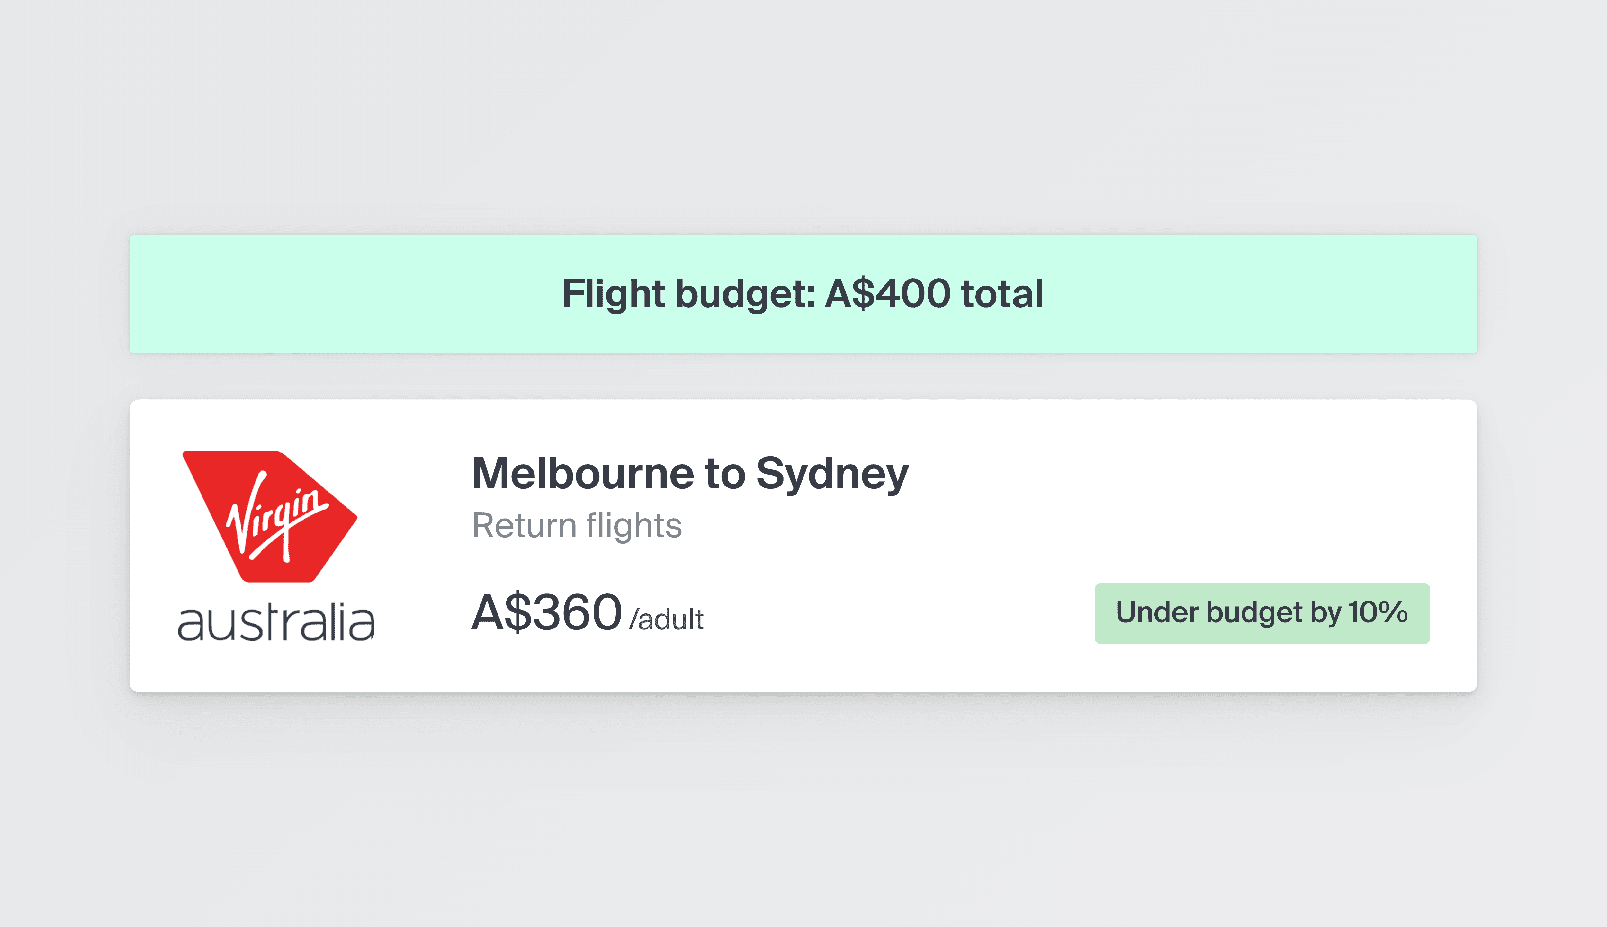1607x927 pixels.
Task: Click the word 'to' in the route title
Action: 724,474
